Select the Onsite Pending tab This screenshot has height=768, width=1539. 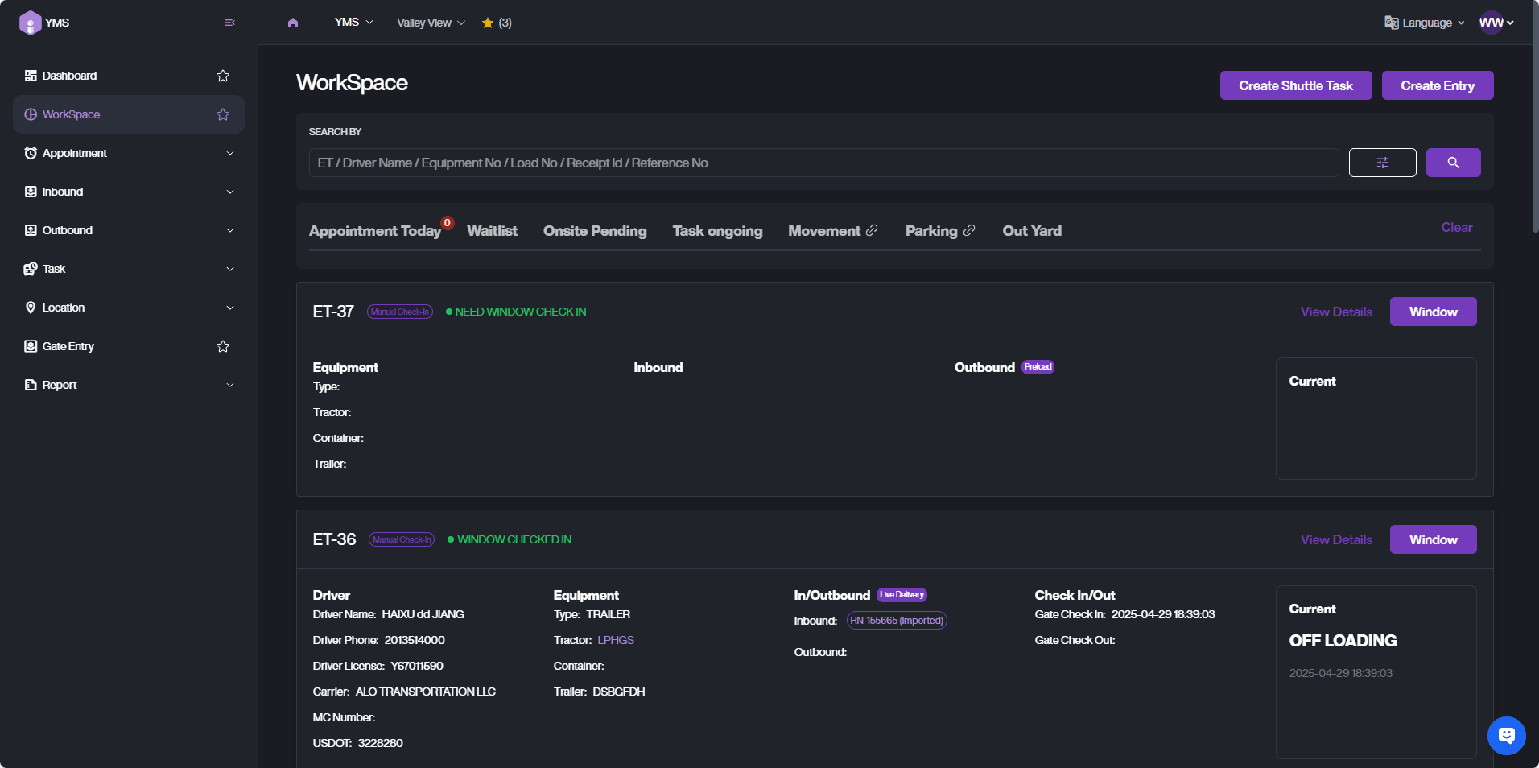594,231
